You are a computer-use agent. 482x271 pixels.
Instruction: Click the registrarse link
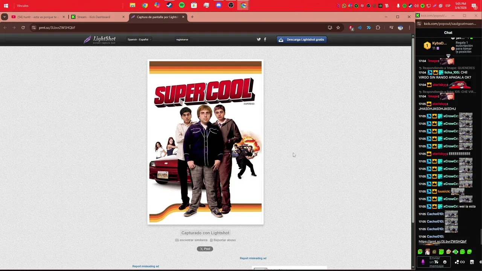(182, 40)
